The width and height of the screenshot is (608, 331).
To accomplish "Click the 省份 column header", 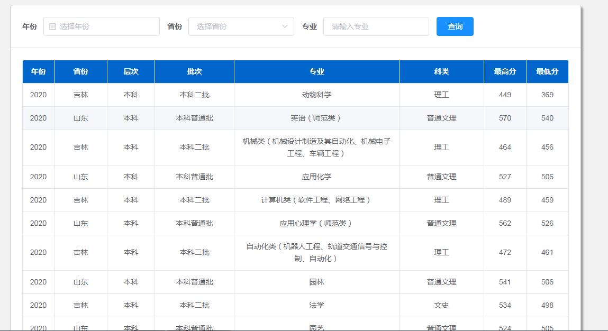I will [x=80, y=71].
